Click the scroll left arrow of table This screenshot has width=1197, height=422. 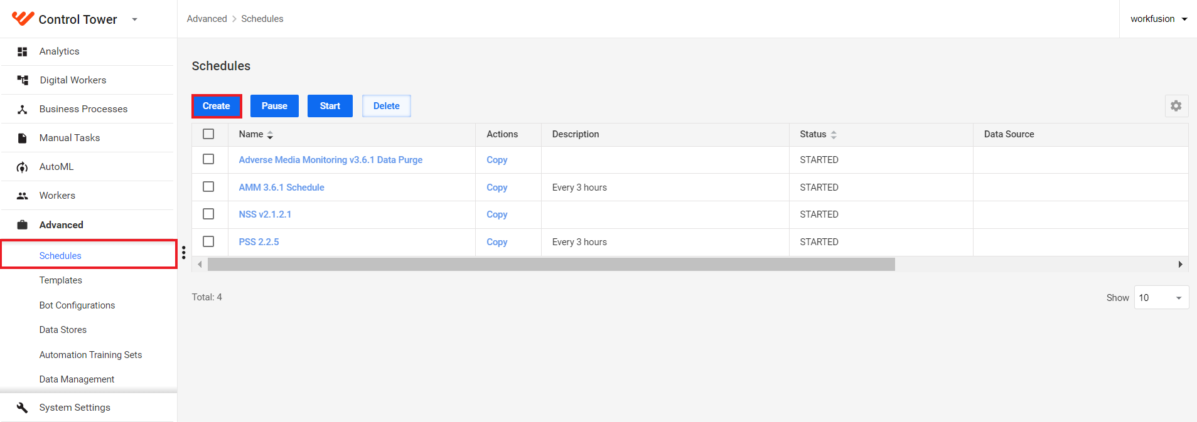200,265
